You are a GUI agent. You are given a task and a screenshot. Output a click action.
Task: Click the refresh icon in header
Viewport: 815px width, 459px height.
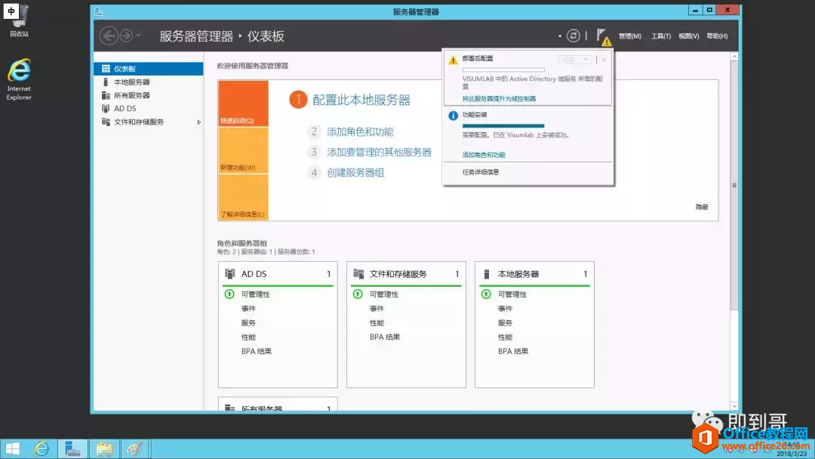574,36
